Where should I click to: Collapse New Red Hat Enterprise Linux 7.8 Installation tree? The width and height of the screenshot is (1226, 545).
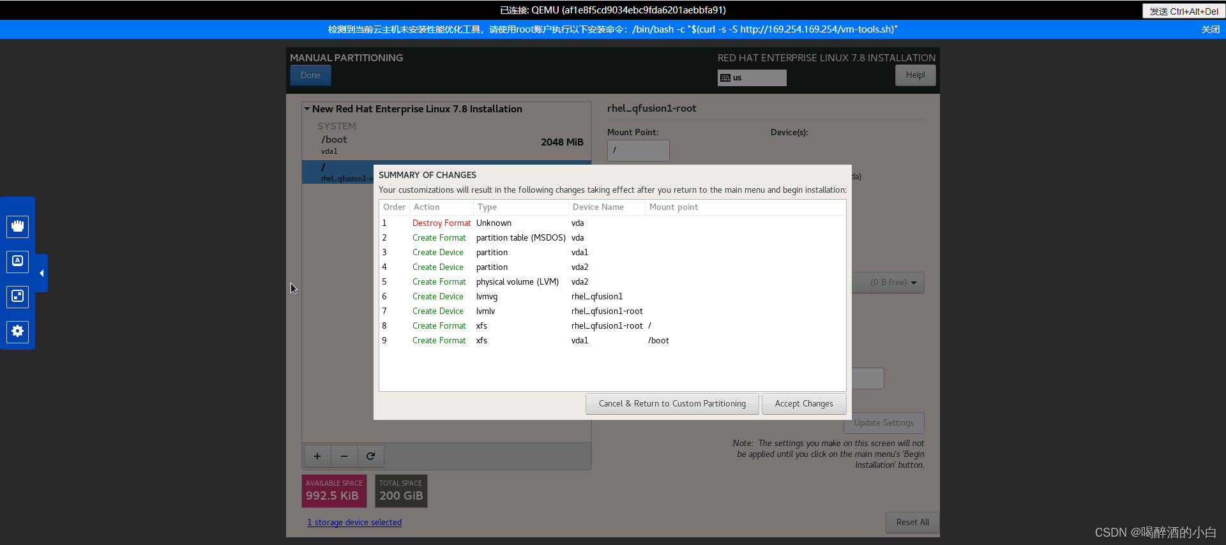coord(307,109)
